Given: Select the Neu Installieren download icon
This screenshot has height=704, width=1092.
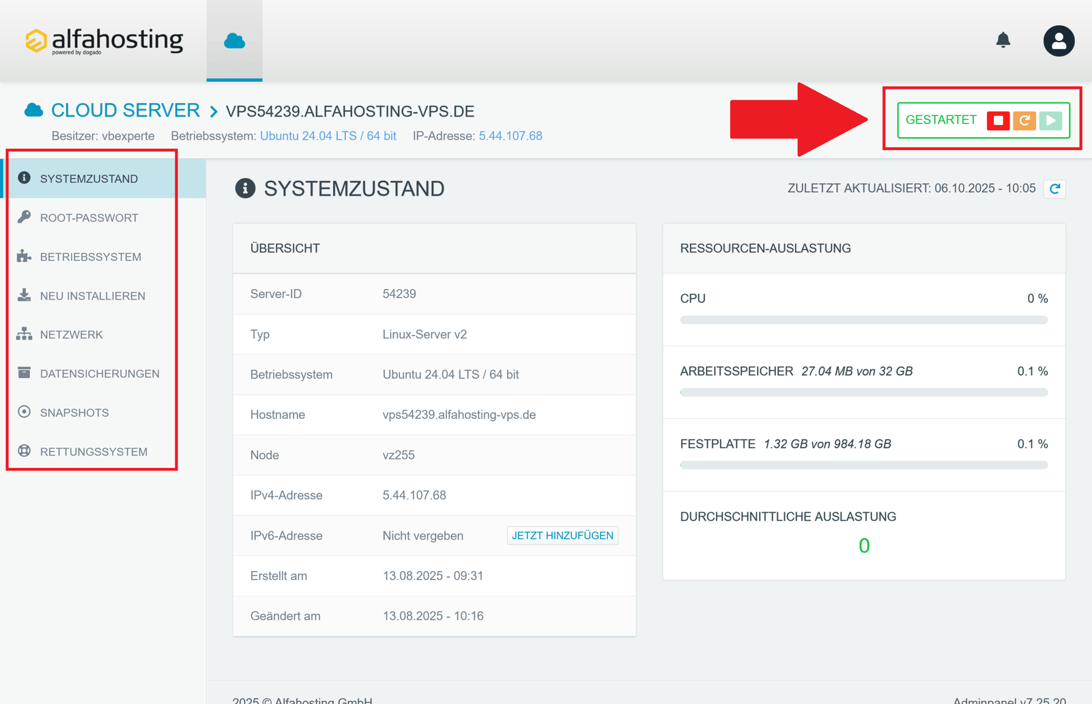Looking at the screenshot, I should coord(23,295).
